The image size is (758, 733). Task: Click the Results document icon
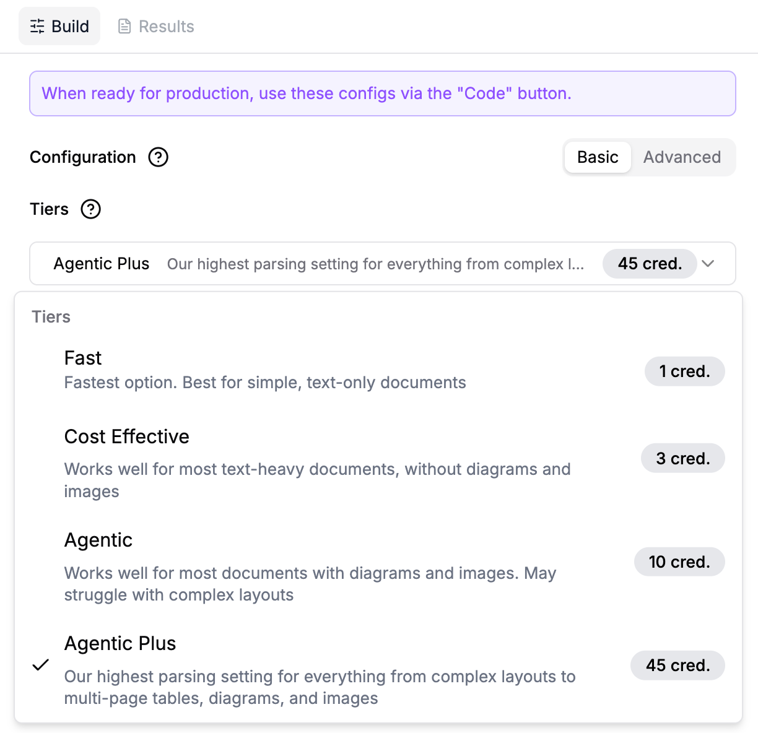tap(124, 26)
